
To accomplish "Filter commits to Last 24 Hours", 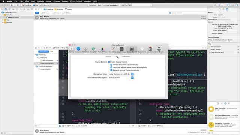I will (45, 13).
